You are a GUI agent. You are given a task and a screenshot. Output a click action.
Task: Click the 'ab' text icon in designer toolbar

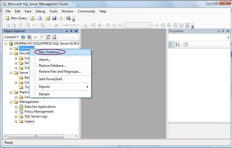tap(56, 25)
